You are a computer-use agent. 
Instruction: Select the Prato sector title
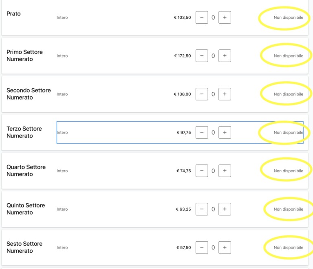click(x=13, y=13)
